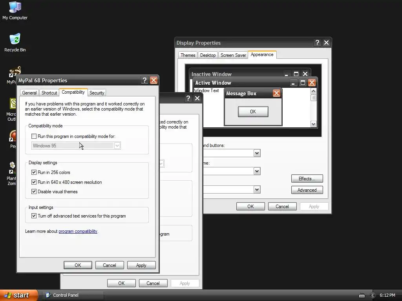Uncheck Disable visual themes

click(x=34, y=191)
